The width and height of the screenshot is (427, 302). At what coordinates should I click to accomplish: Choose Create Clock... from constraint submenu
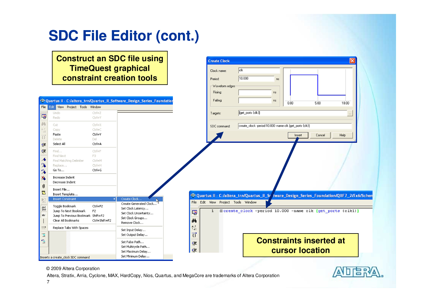(140, 199)
